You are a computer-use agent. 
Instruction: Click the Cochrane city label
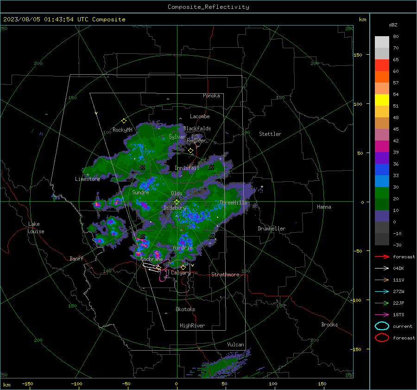pos(152,259)
